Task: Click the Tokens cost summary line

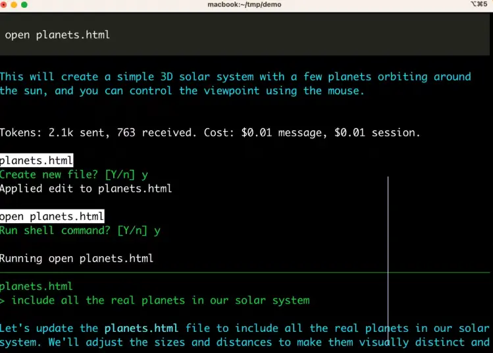Action: pyautogui.click(x=210, y=132)
